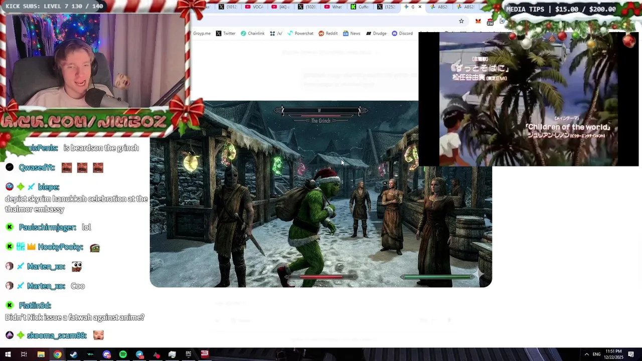The width and height of the screenshot is (642, 361).
Task: Open the Discord taskbar icon with badge
Action: (106, 354)
